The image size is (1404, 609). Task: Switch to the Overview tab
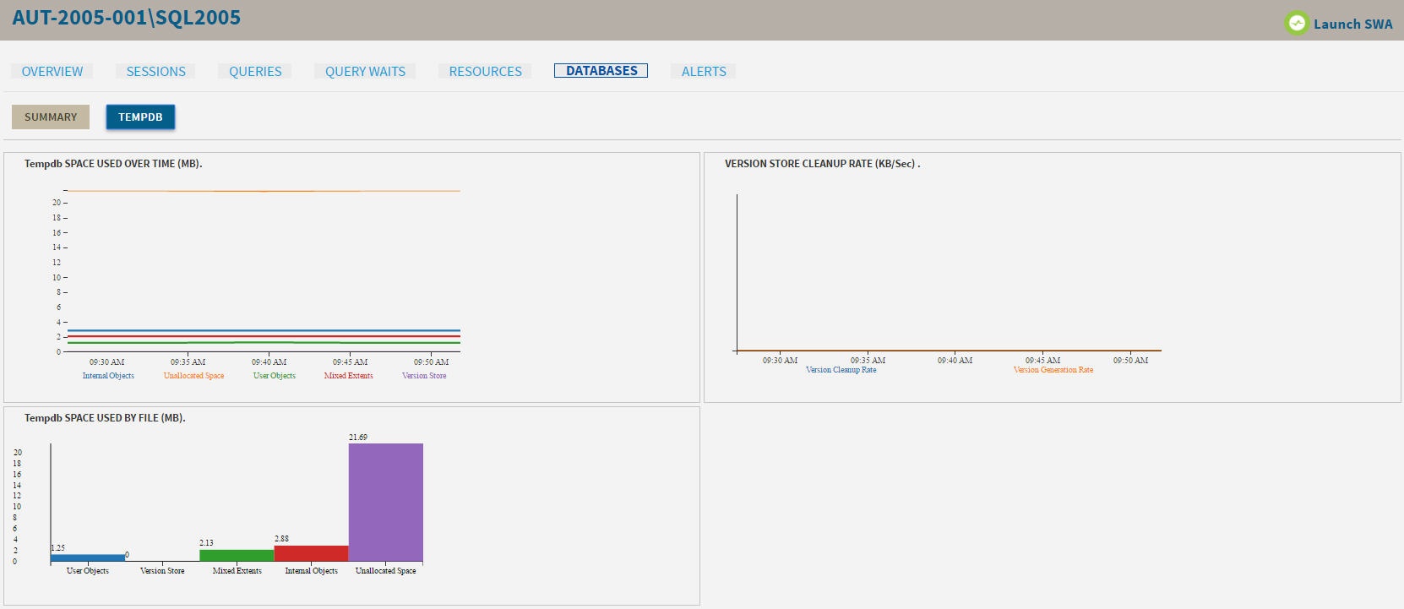[52, 72]
